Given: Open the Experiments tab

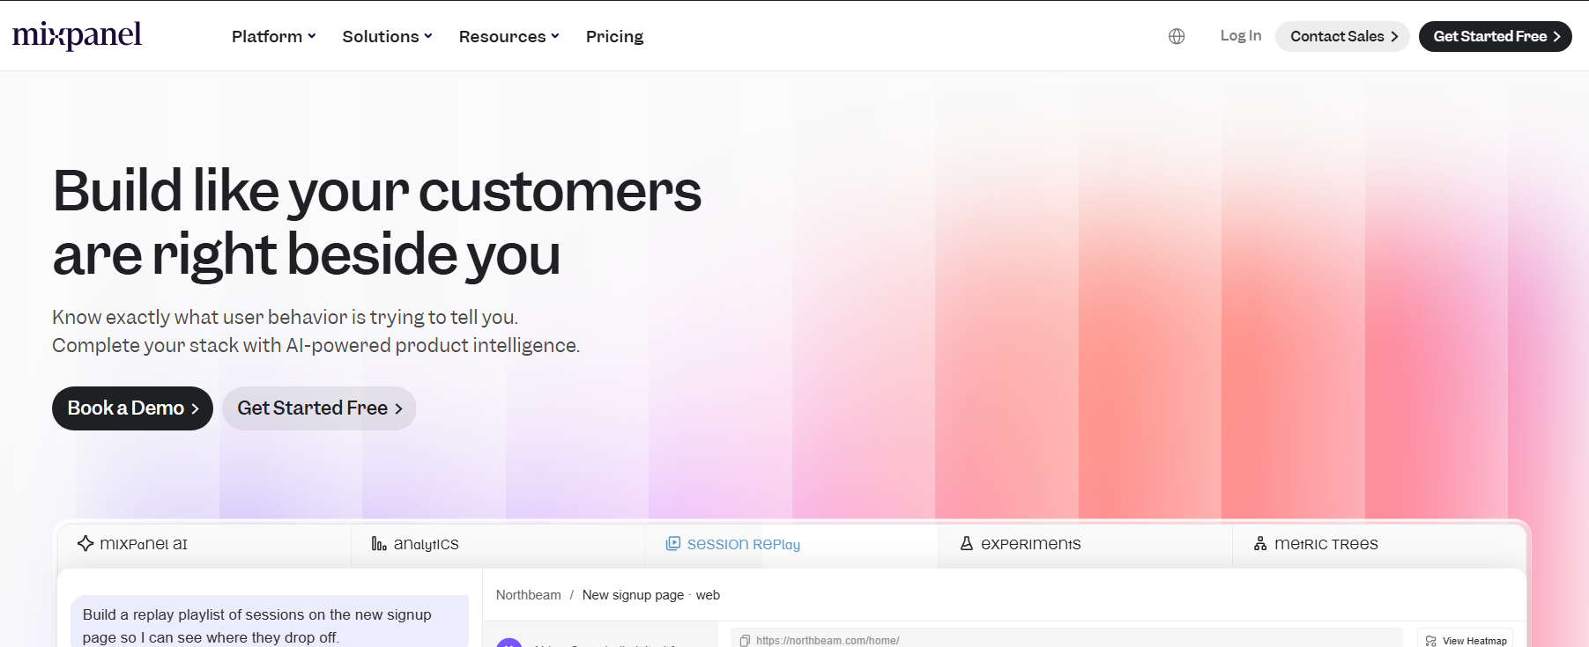Looking at the screenshot, I should coord(1085,544).
